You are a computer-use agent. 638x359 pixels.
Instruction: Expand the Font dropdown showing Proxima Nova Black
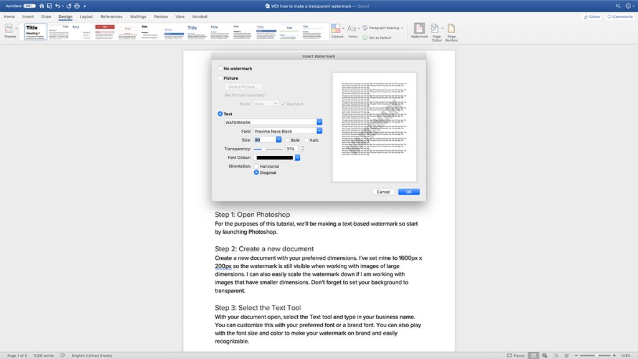320,132
